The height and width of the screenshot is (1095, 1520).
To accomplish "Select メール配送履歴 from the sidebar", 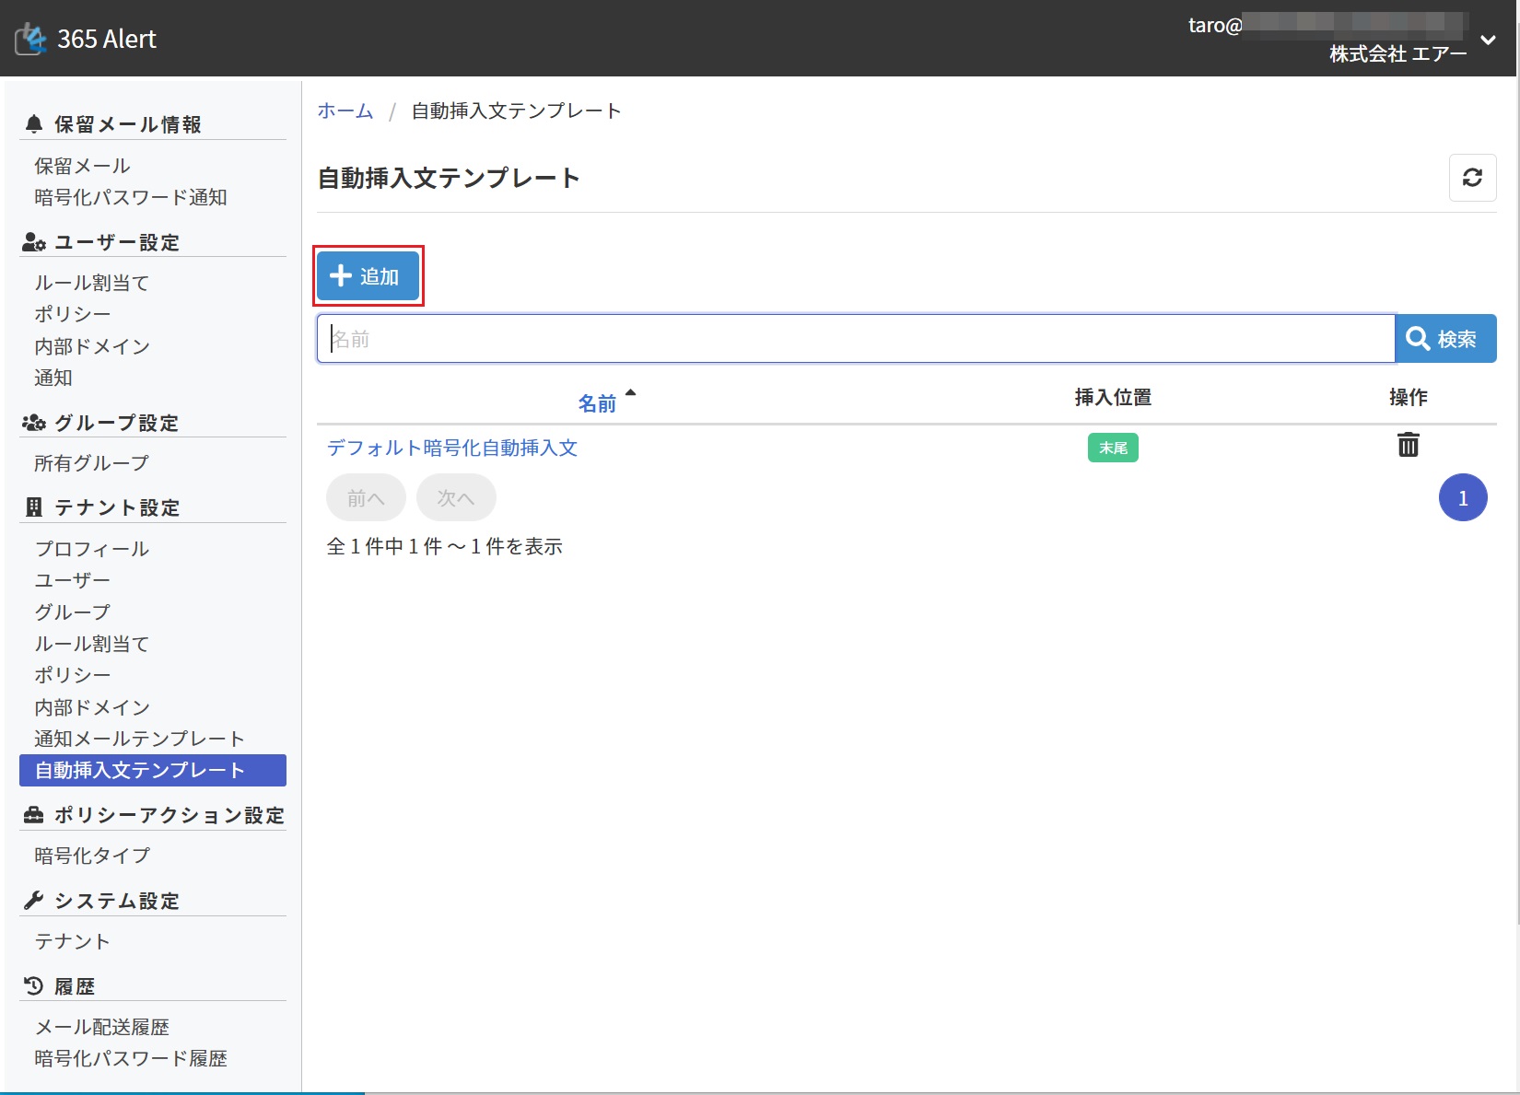I will pyautogui.click(x=102, y=1027).
